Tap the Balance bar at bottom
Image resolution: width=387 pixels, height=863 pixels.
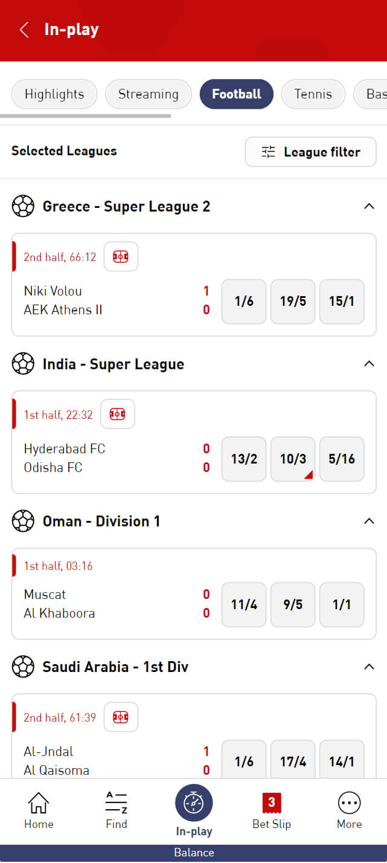point(194,853)
